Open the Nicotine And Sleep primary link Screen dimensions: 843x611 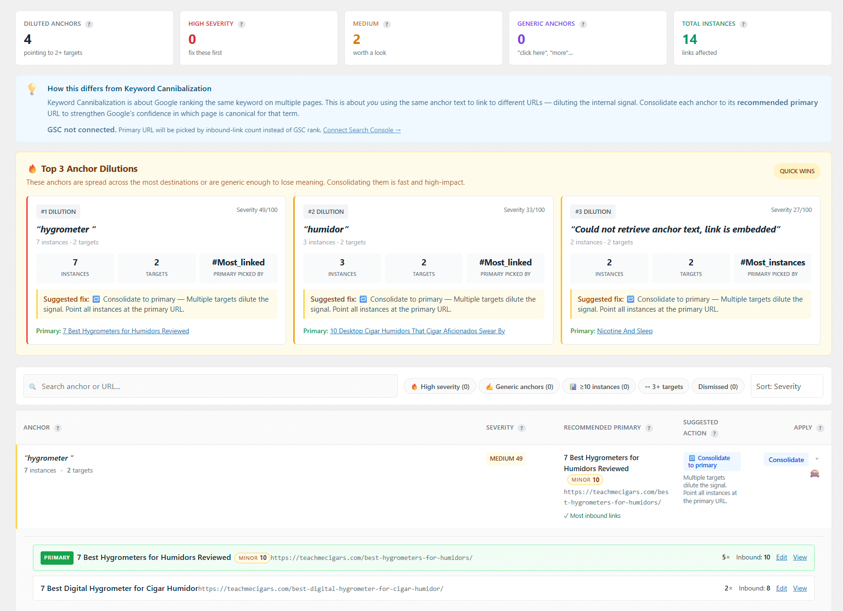625,331
